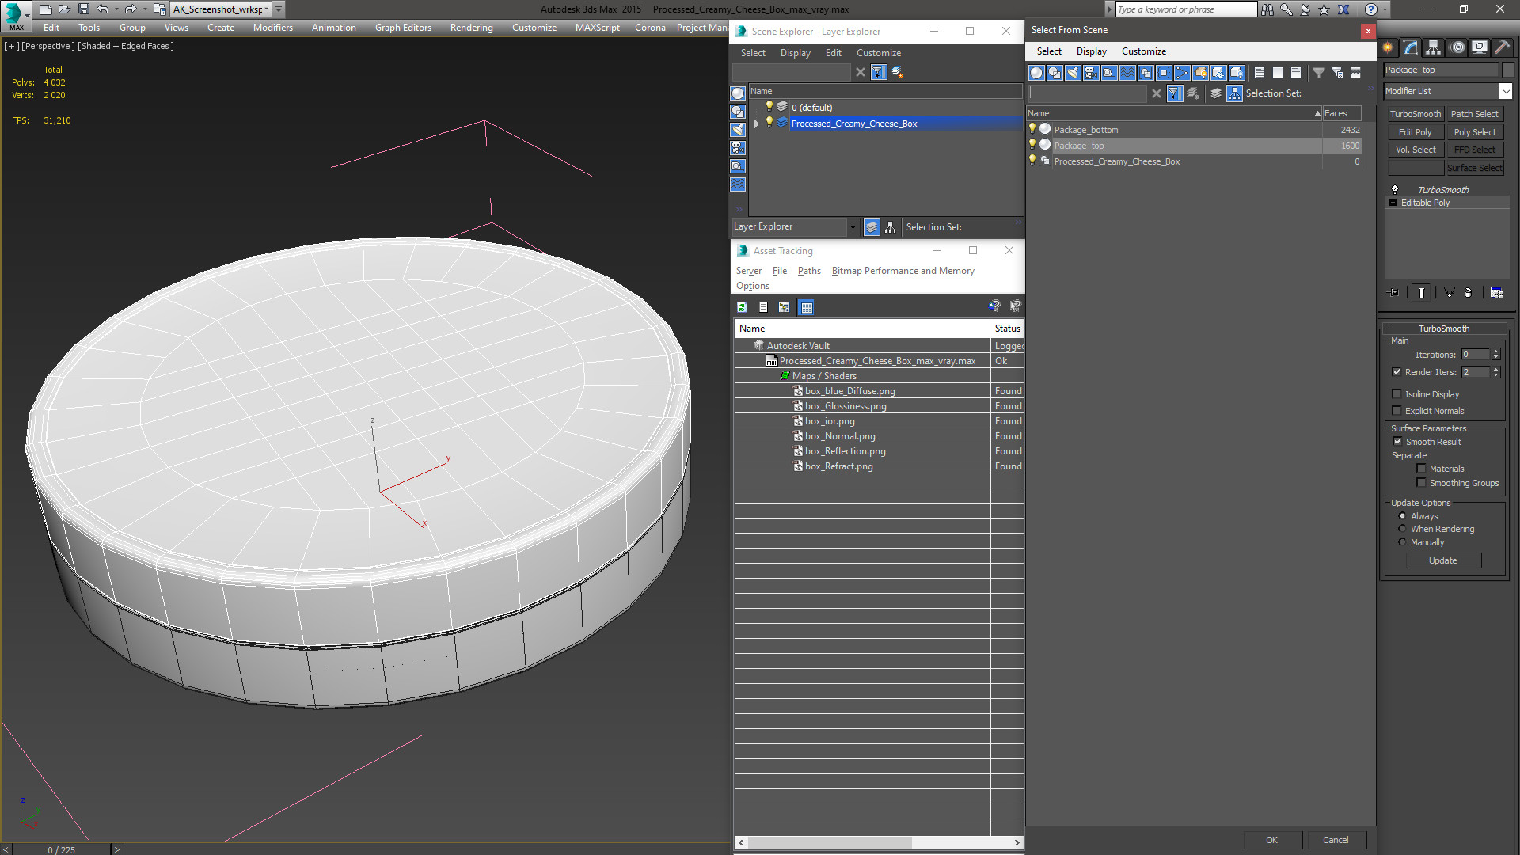Enable Separate by Materials checkbox
Screen dimensions: 1520x855
pos(1421,469)
